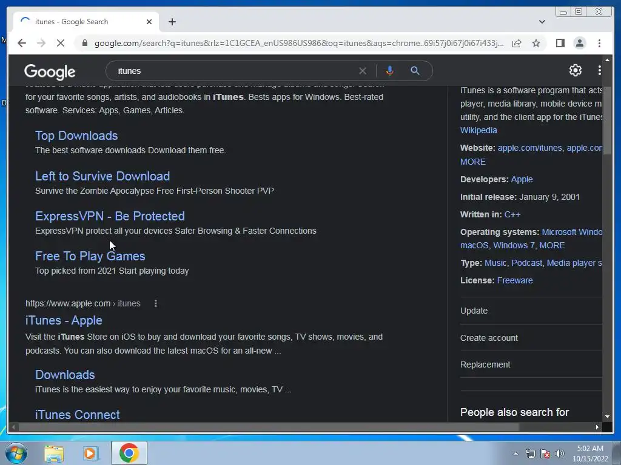Close the itunes - Google Search tab

tap(149, 22)
